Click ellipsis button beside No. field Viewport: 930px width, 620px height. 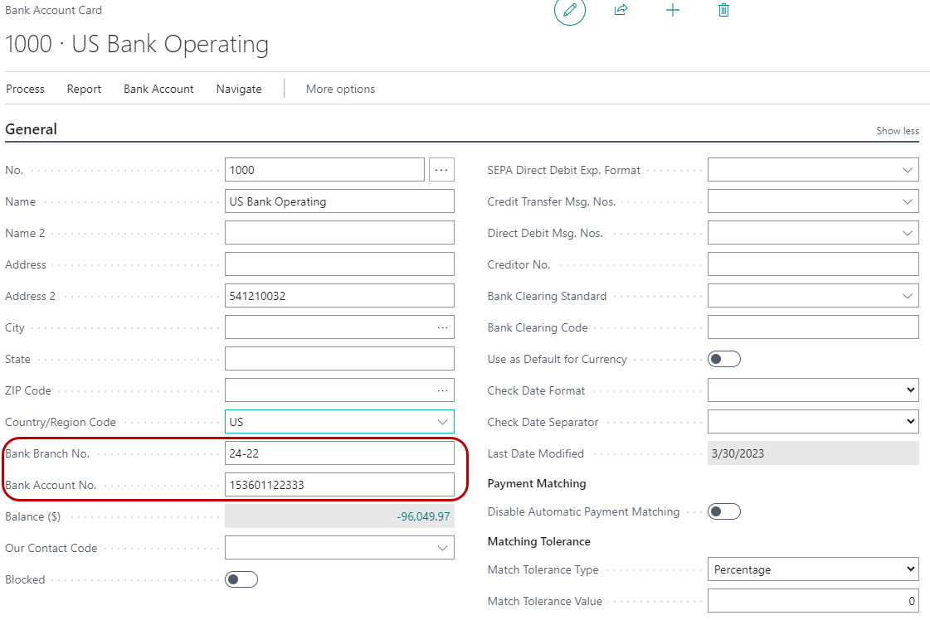[x=441, y=170]
